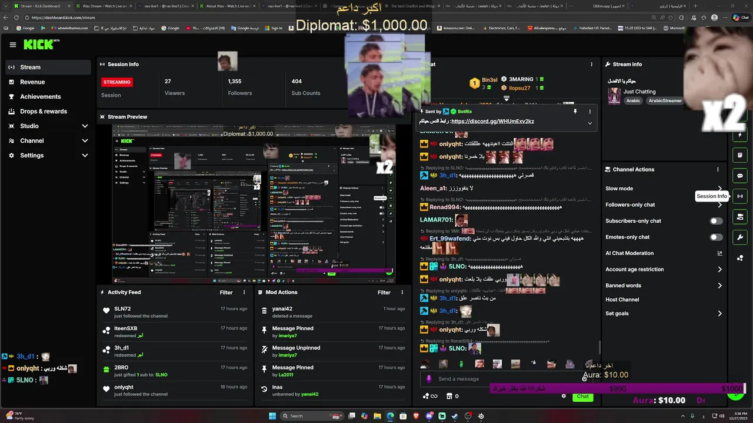Click the Stream Preview video
This screenshot has width=753, height=423.
(x=254, y=203)
